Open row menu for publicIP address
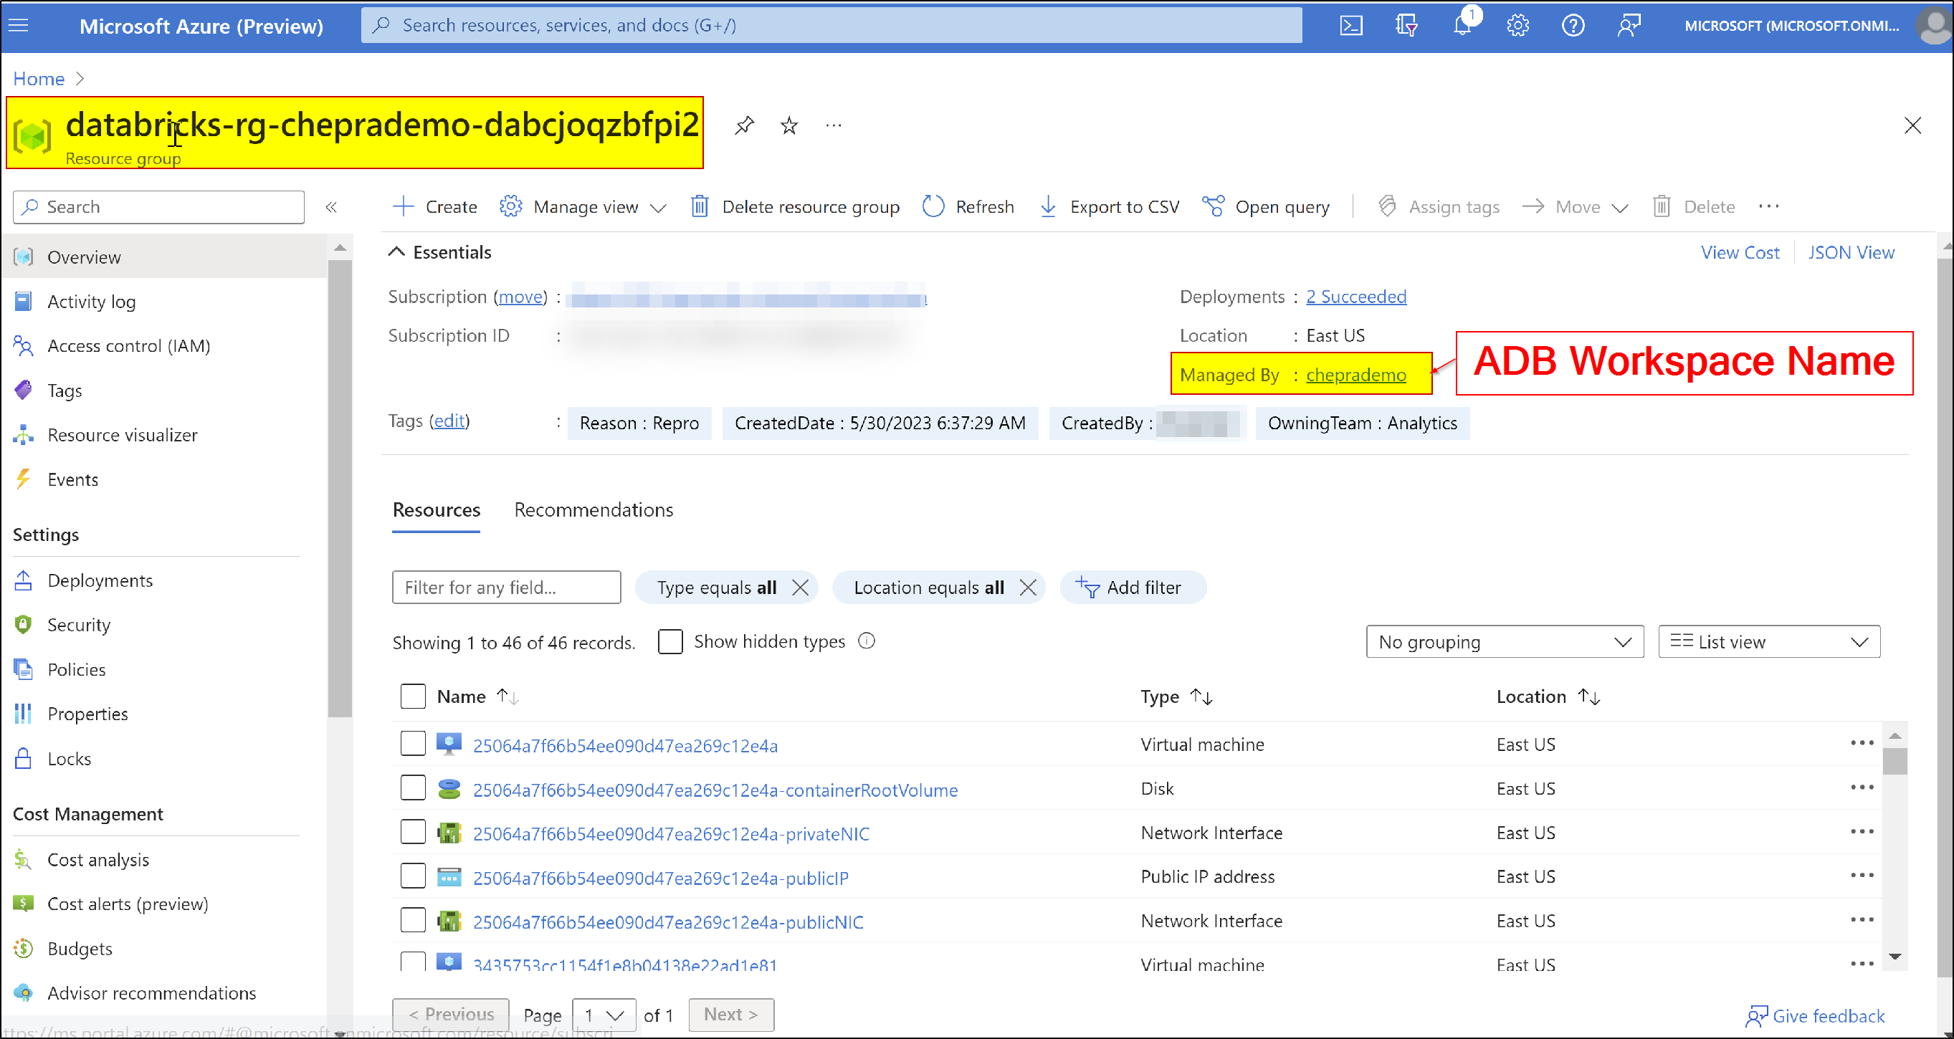 [x=1862, y=876]
